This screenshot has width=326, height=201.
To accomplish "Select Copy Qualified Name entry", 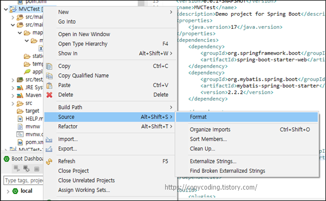I will pyautogui.click(x=110, y=75).
